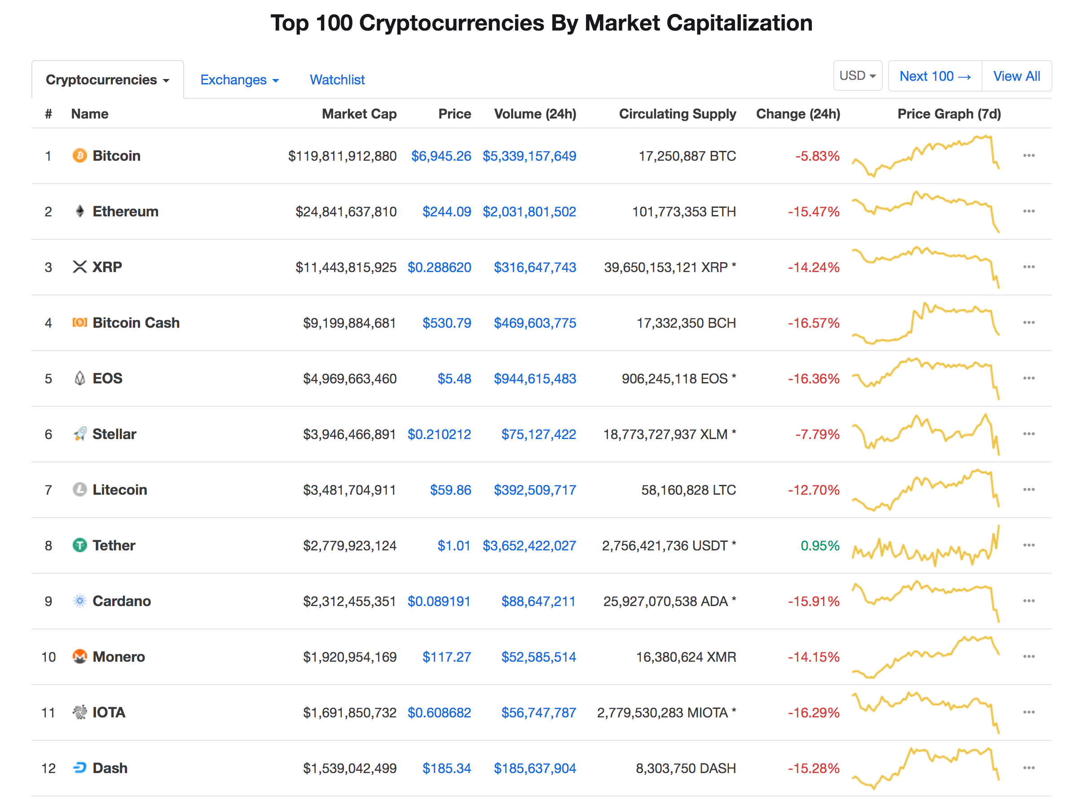Open the Cryptocurrencies dropdown tab
This screenshot has width=1087, height=800.
click(x=107, y=80)
